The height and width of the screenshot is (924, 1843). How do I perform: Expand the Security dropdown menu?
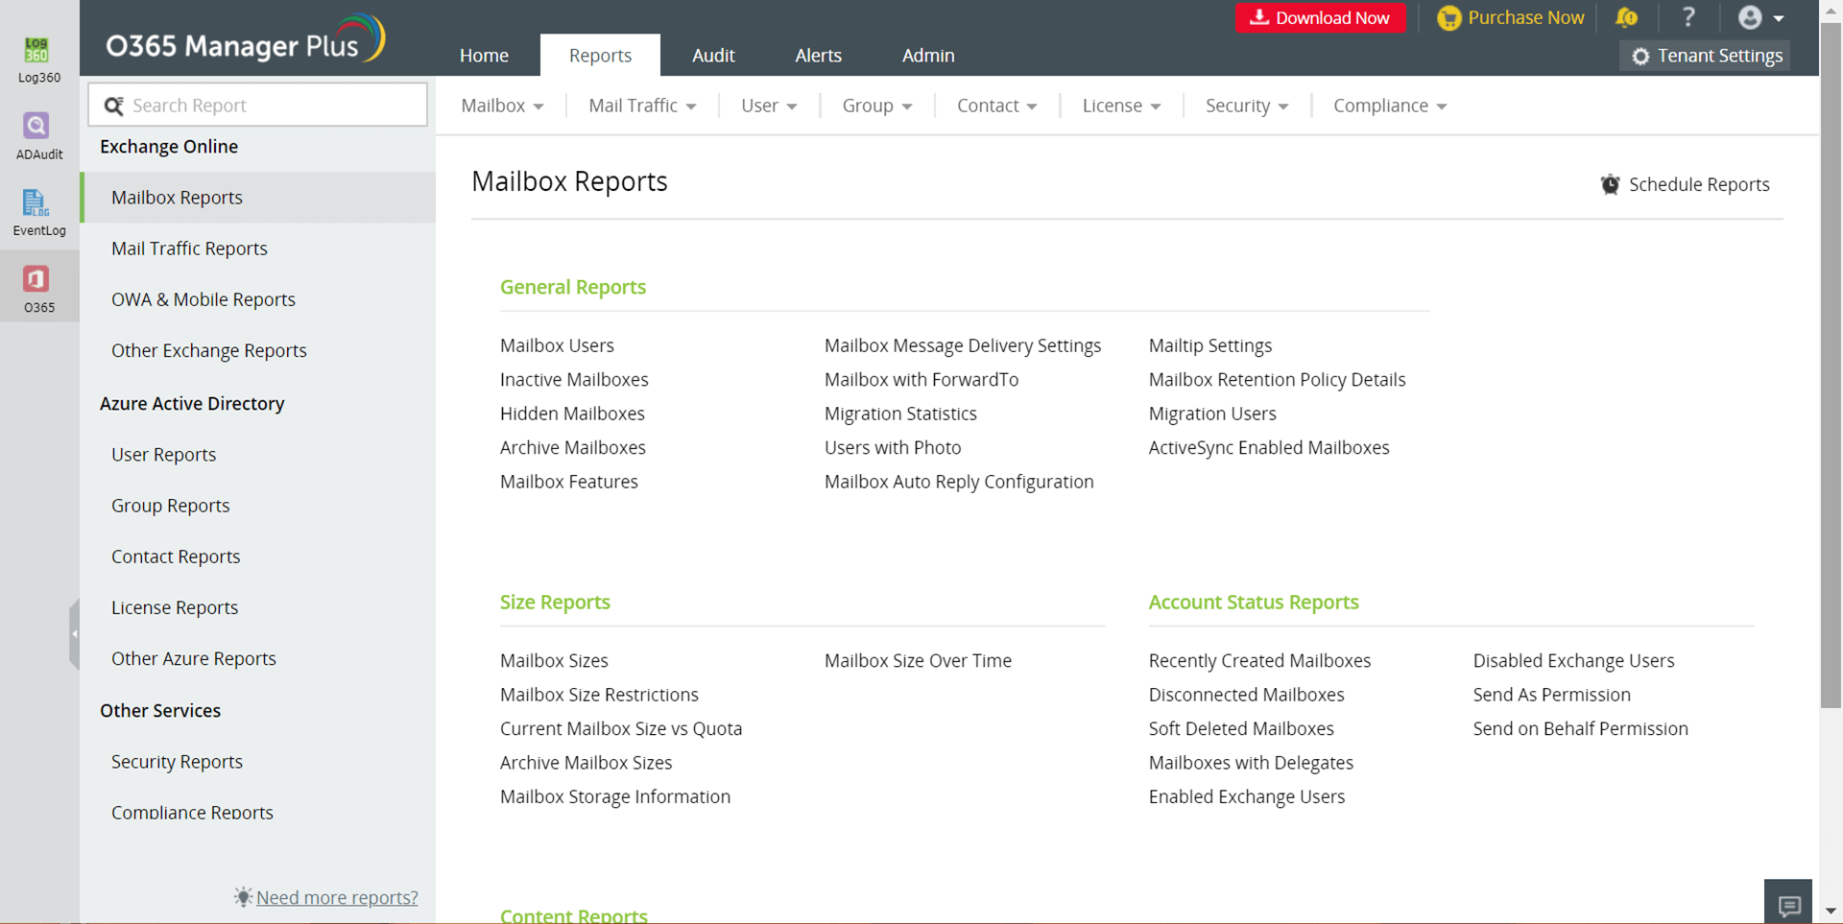(1247, 106)
